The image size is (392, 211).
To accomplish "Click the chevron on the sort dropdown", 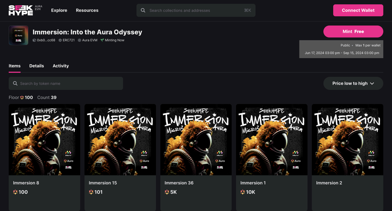I will point(372,83).
